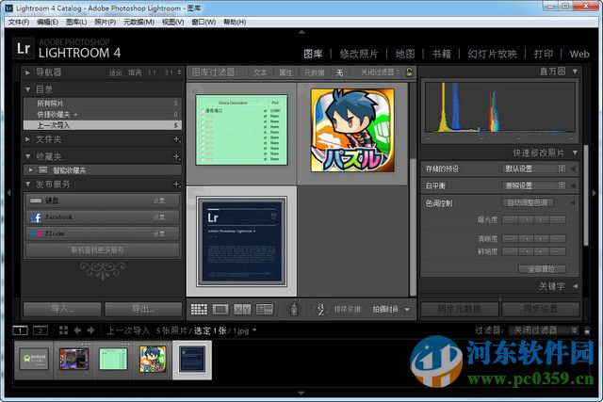The height and width of the screenshot is (402, 603).
Task: Collapse the 发布服务 publish services panel
Action: point(27,185)
